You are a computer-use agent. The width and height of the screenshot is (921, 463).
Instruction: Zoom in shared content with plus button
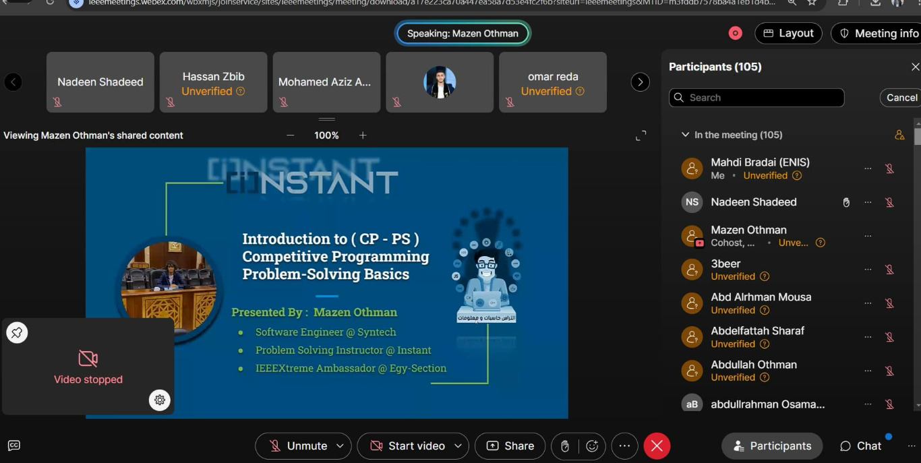coord(363,135)
